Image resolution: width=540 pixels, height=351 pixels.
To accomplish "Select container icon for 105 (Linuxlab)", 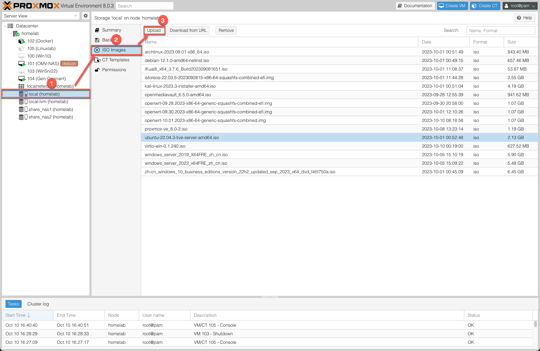I will (21, 49).
